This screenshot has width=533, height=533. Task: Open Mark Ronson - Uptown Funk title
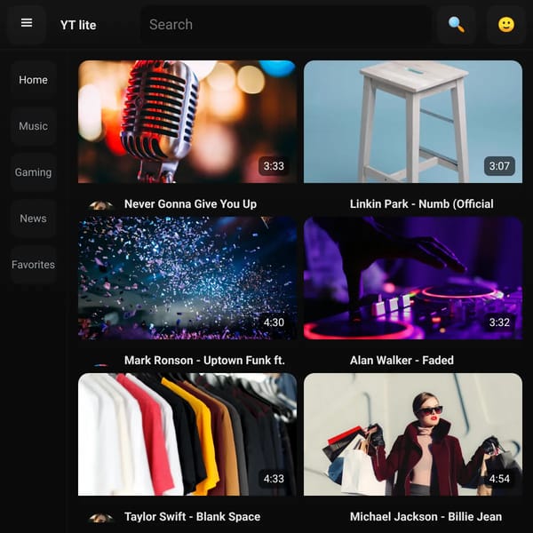204,361
